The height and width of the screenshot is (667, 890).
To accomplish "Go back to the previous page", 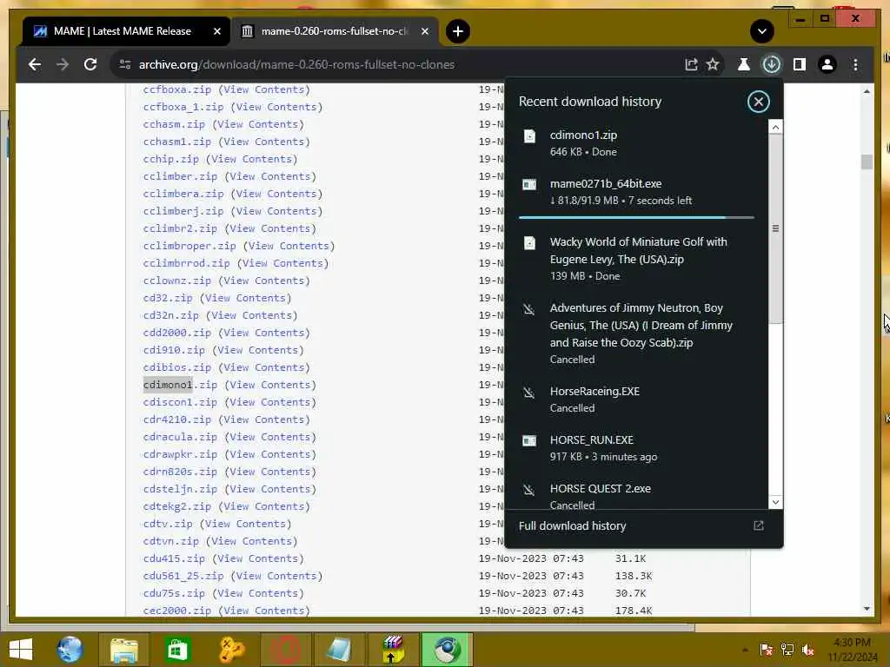I will pyautogui.click(x=35, y=64).
